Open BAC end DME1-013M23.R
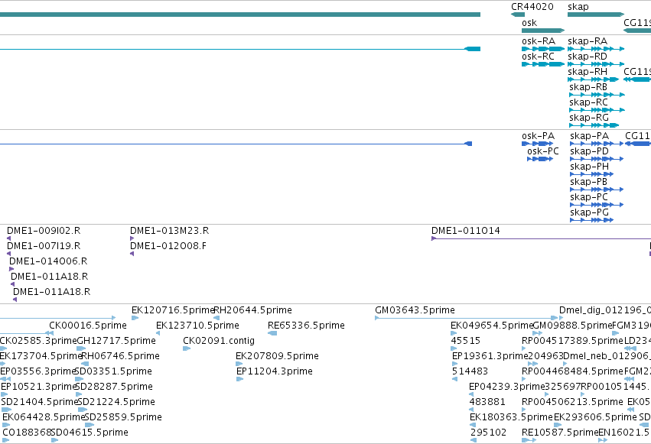The image size is (651, 444). click(x=132, y=238)
